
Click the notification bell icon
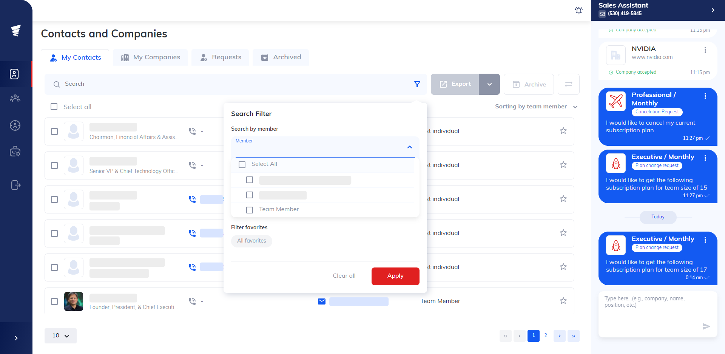click(579, 11)
